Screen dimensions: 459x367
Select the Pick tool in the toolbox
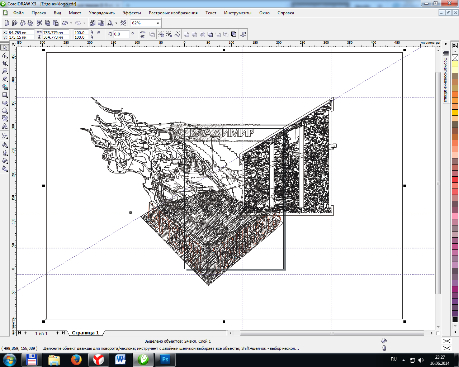tap(5, 48)
